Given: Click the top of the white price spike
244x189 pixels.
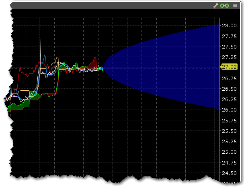Looking at the screenshot, I should pyautogui.click(x=40, y=39).
